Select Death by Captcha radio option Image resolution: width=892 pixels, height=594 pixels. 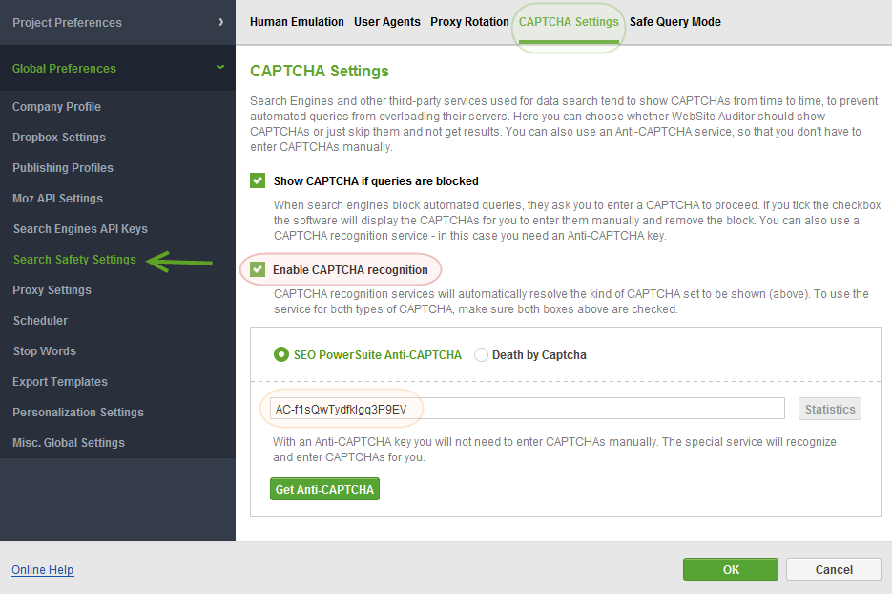tap(481, 355)
